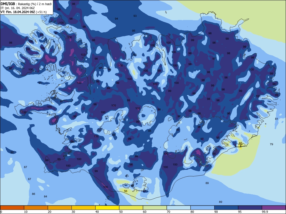Click the legend tick label '90'

(216, 212)
